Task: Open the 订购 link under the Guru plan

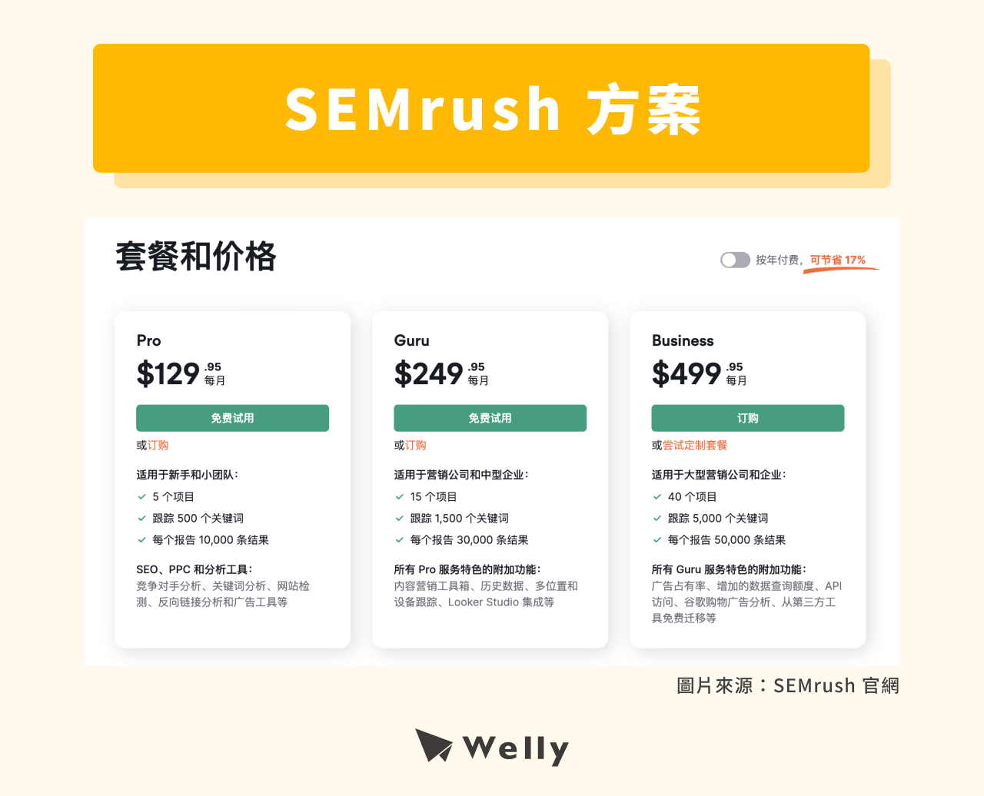Action: coord(417,444)
